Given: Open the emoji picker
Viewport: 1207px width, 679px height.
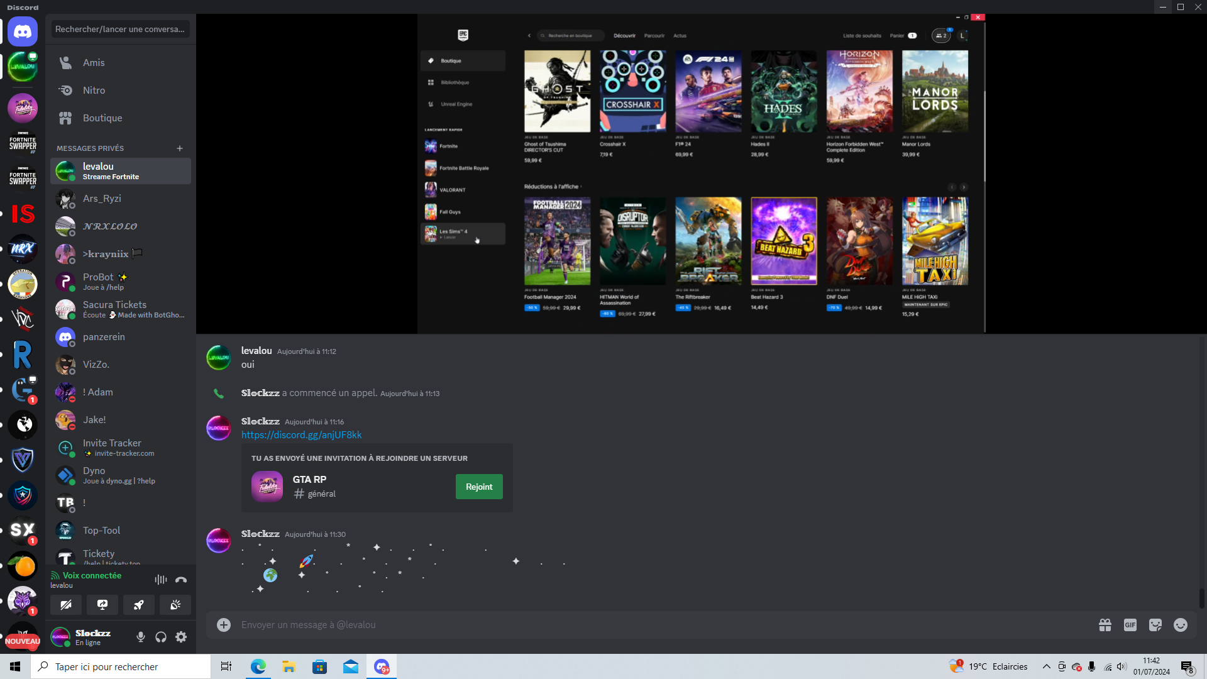Looking at the screenshot, I should pos(1181,624).
